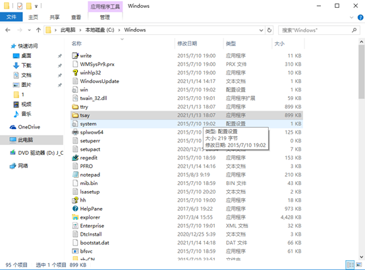Select the bfsvc application icon
Image resolution: width=365 pixels, height=270 pixels.
[75, 251]
